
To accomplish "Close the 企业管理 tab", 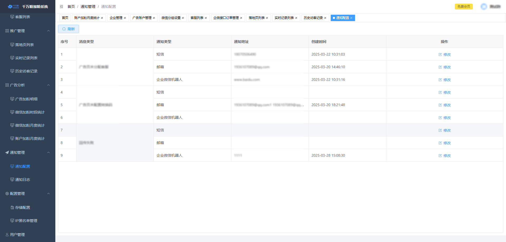I will click(125, 18).
